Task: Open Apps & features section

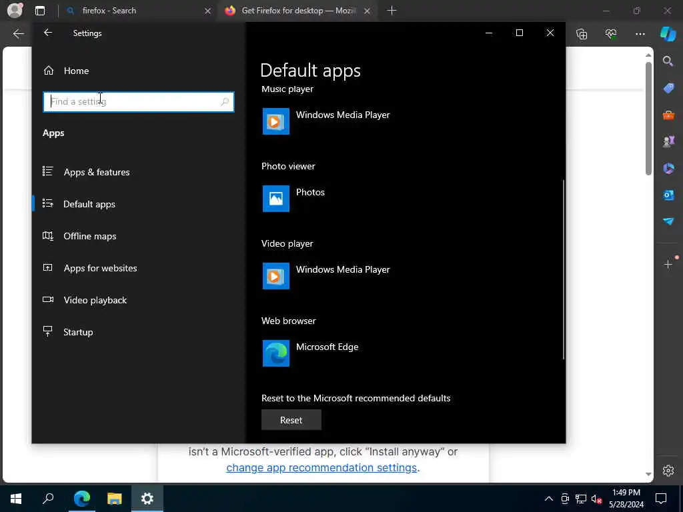Action: pos(97,172)
